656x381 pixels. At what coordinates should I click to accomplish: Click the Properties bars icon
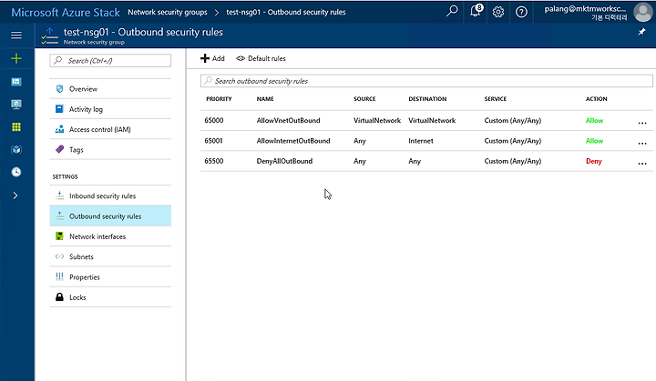[59, 276]
